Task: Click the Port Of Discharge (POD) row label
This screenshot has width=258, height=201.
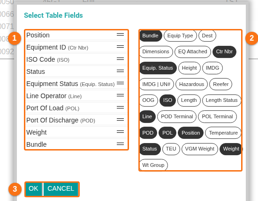Action: coord(61,120)
